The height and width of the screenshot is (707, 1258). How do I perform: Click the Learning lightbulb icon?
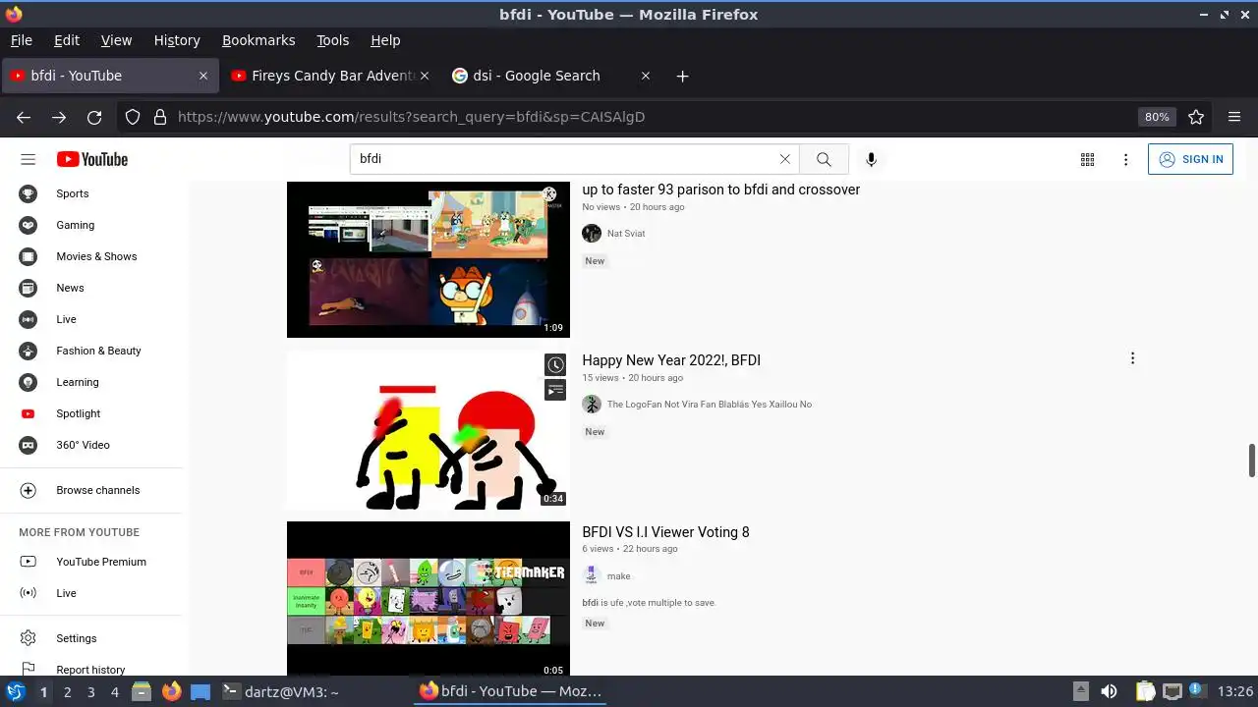[x=29, y=382]
